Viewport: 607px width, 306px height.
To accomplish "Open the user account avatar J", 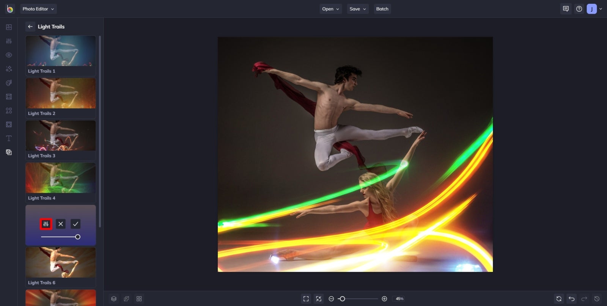I will click(x=592, y=9).
